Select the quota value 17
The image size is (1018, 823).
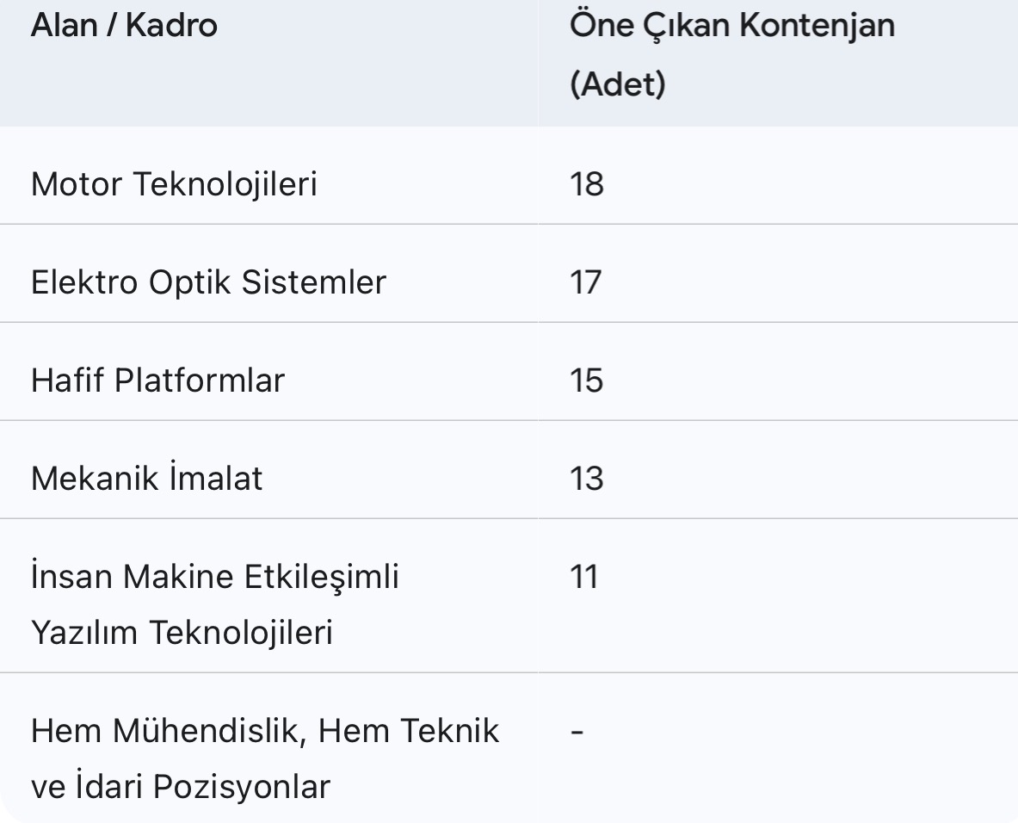click(585, 282)
